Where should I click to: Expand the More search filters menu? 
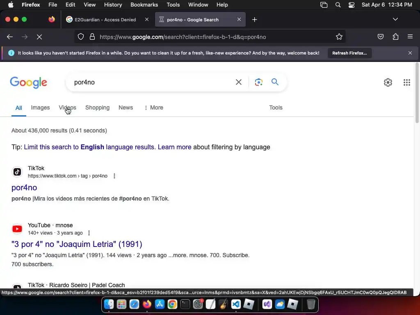coord(153,108)
